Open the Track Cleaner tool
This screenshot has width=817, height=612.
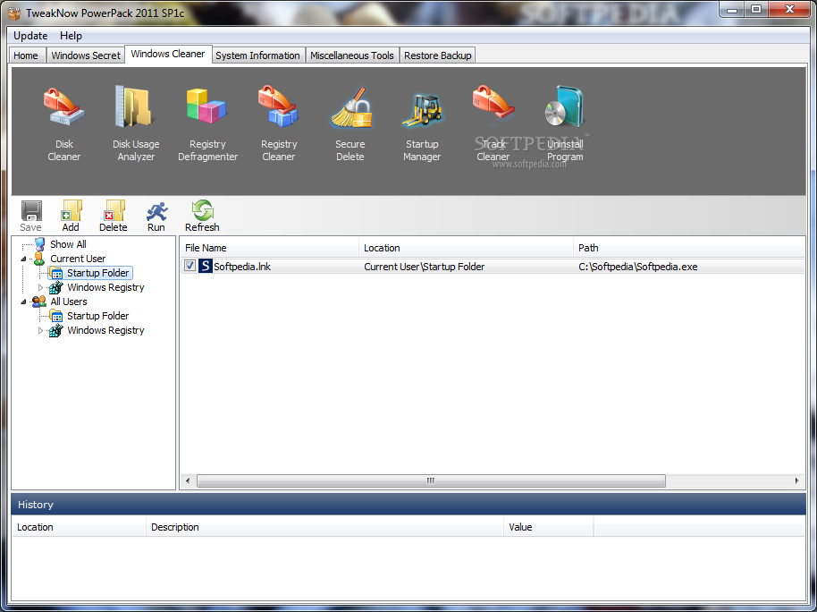point(493,124)
